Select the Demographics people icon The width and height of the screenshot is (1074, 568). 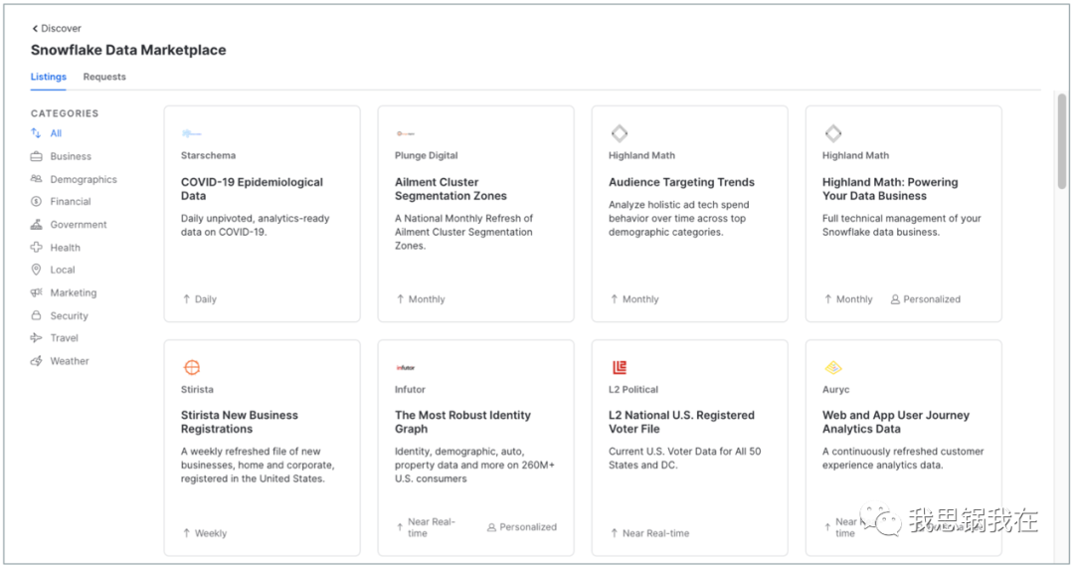point(37,179)
